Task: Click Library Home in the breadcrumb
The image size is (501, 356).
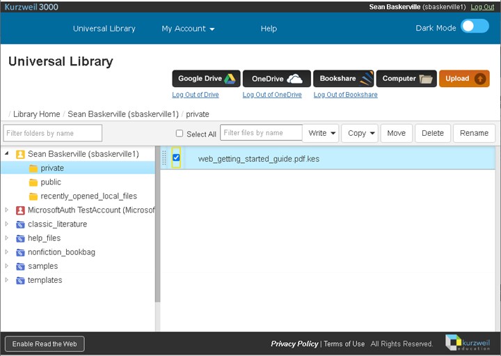Action: tap(36, 114)
